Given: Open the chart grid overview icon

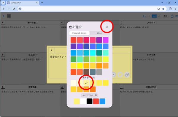Looking at the screenshot, I should 9,16.
